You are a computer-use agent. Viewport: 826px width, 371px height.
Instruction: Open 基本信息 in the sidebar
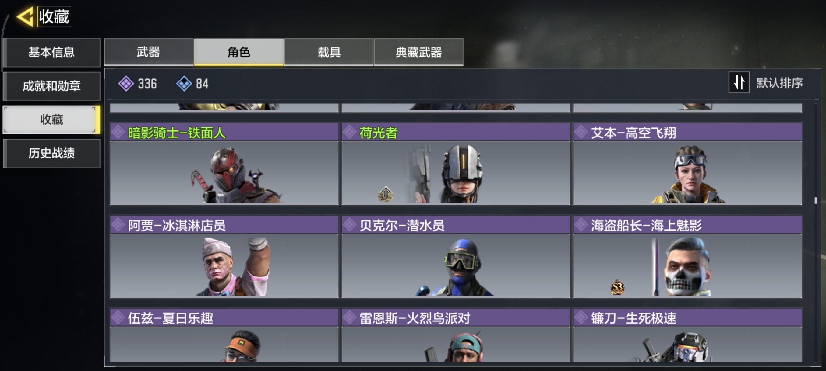click(x=52, y=52)
